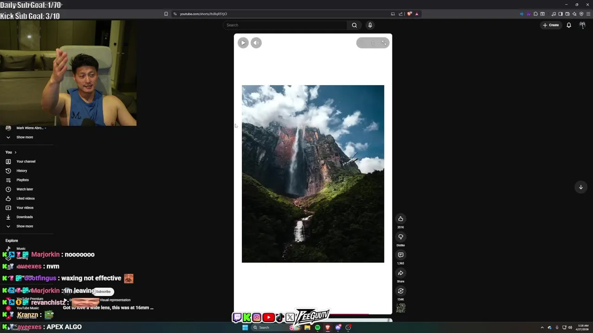Open Spotify from the taskbar
This screenshot has height=333, width=593.
point(317,327)
